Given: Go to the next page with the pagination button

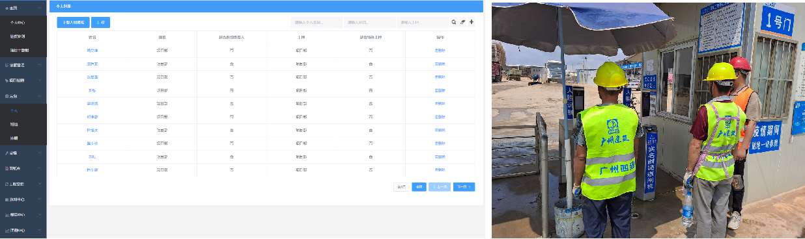Looking at the screenshot, I should [464, 187].
